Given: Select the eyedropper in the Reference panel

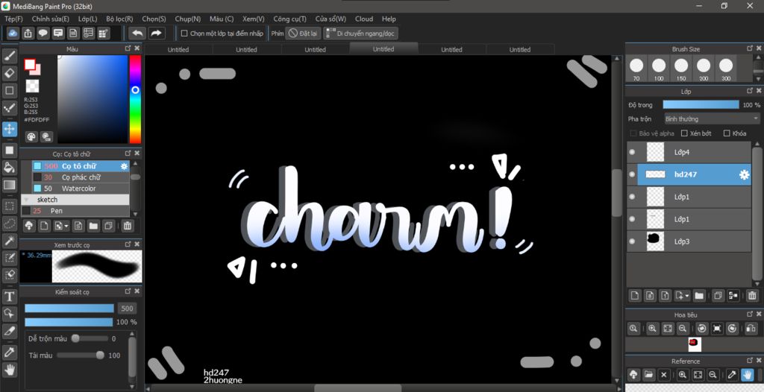Looking at the screenshot, I should tap(732, 374).
